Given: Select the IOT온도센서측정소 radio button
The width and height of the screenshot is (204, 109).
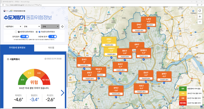Looking at the screenshot, I should (16, 32).
